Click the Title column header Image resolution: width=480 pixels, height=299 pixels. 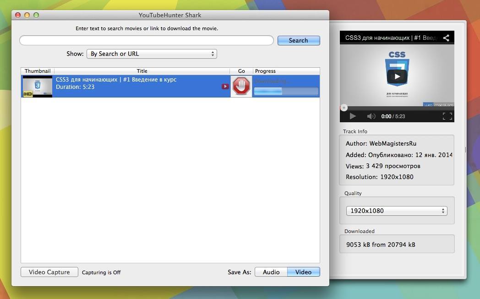point(142,71)
